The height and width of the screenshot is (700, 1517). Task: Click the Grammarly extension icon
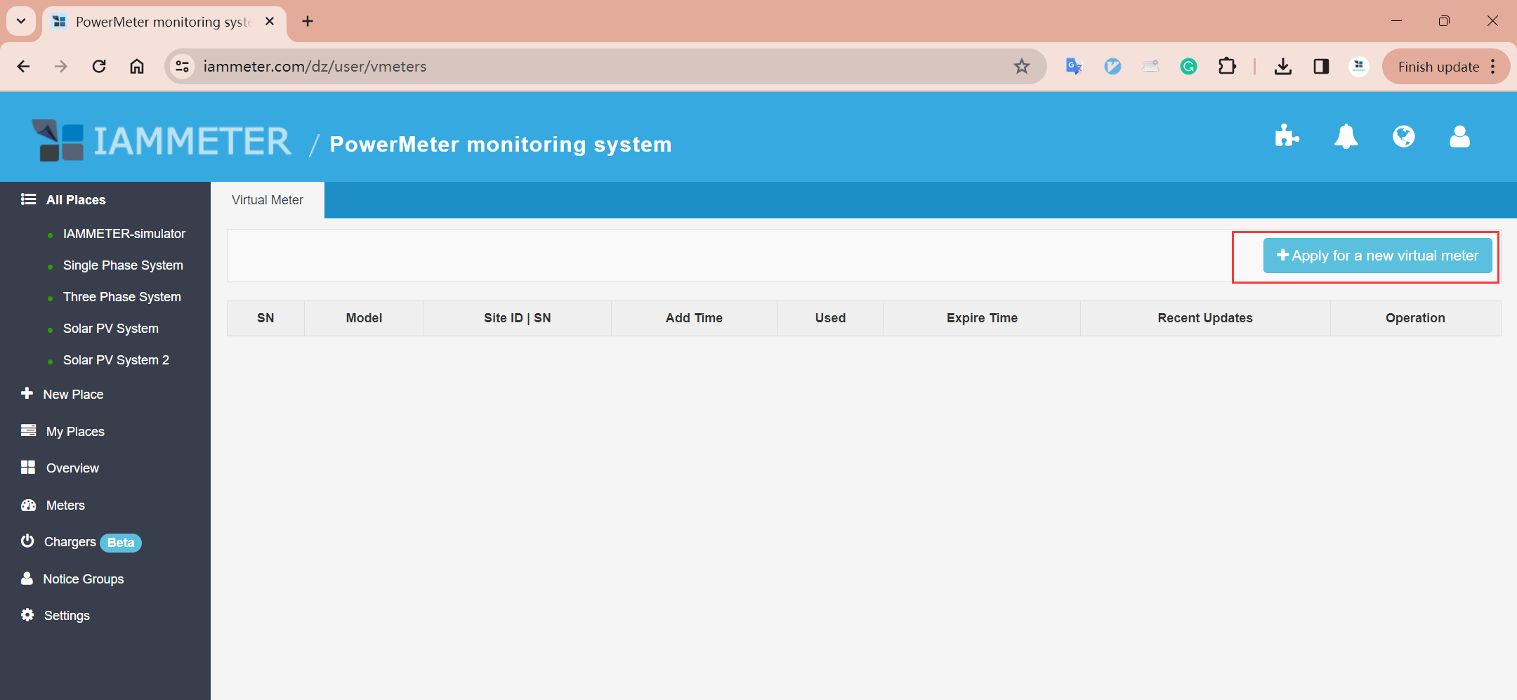1188,66
